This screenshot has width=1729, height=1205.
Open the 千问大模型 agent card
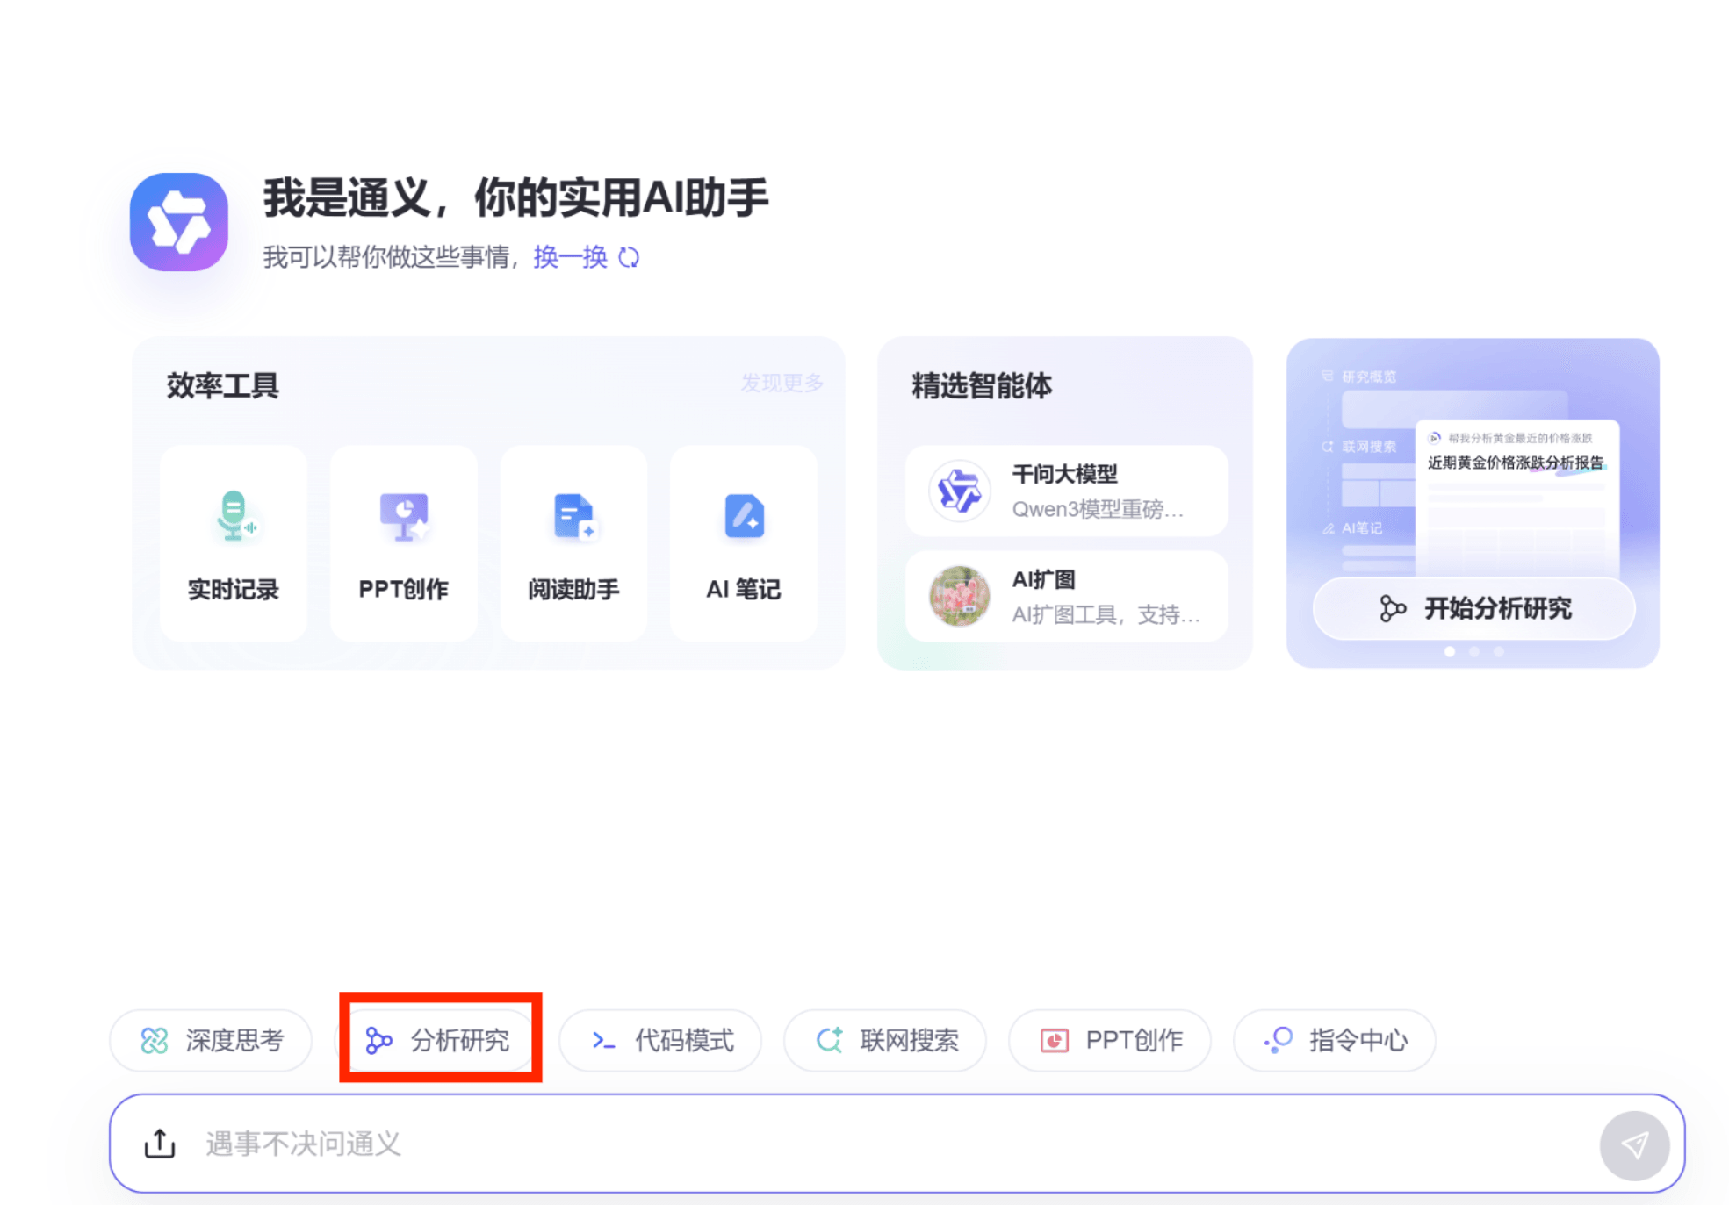(1066, 491)
